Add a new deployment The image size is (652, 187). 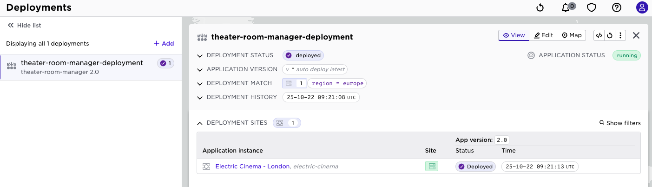click(164, 44)
